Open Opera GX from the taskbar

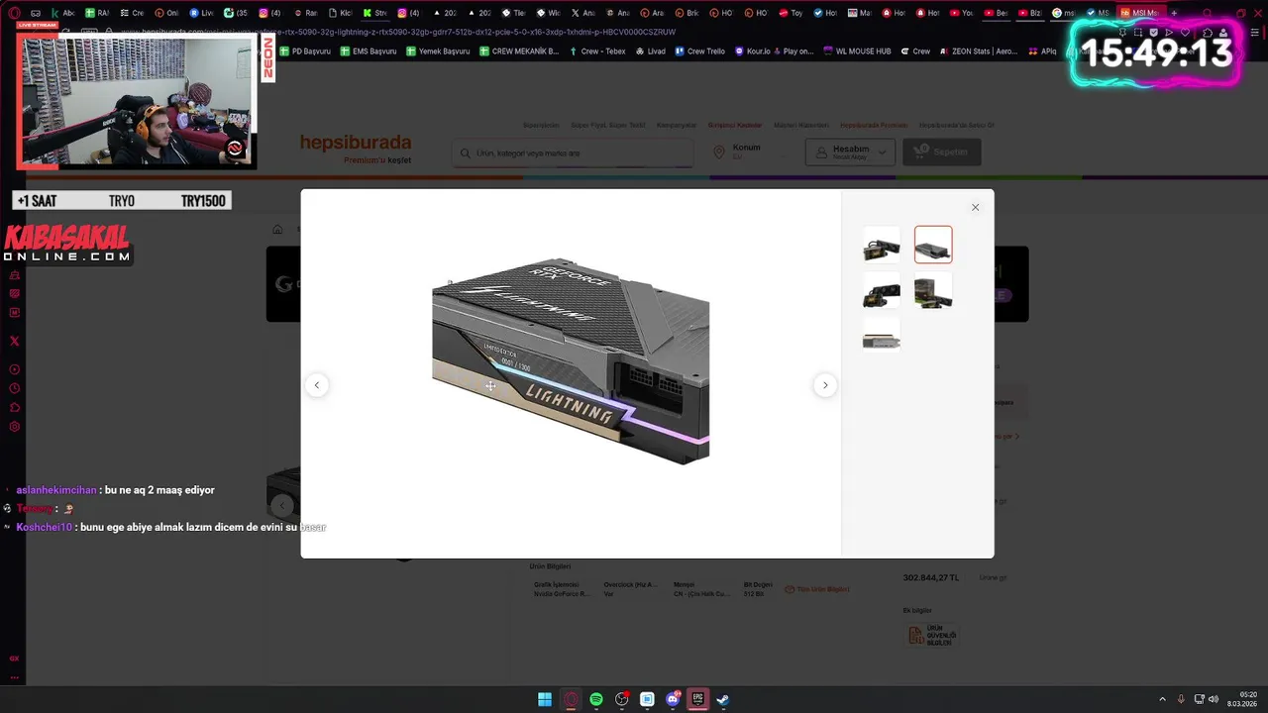coord(571,699)
